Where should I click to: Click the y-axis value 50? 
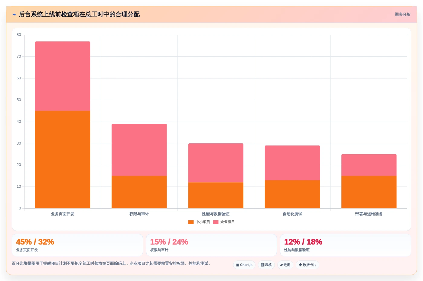19,100
